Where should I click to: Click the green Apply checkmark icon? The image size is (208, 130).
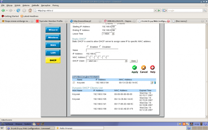(135, 68)
